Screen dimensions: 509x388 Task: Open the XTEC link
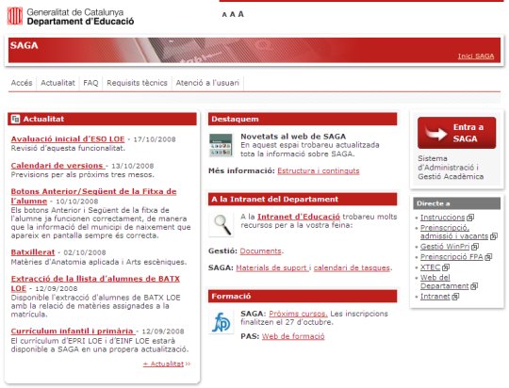tap(431, 267)
